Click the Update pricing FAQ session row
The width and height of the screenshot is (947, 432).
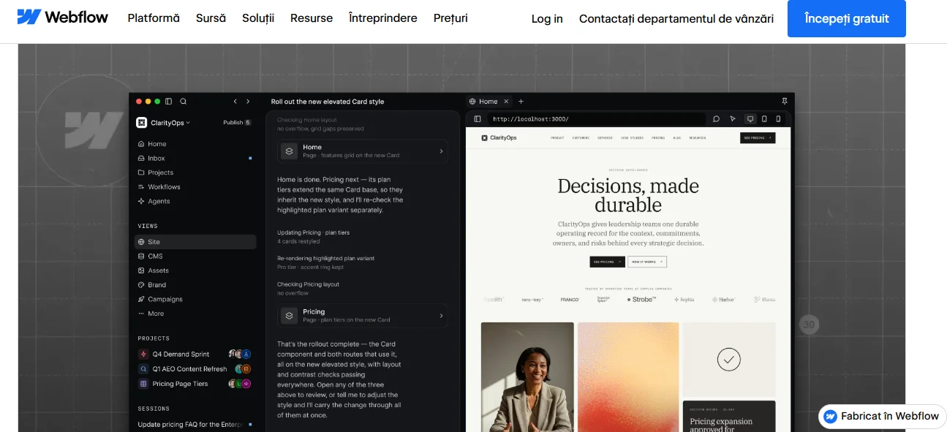(195, 425)
